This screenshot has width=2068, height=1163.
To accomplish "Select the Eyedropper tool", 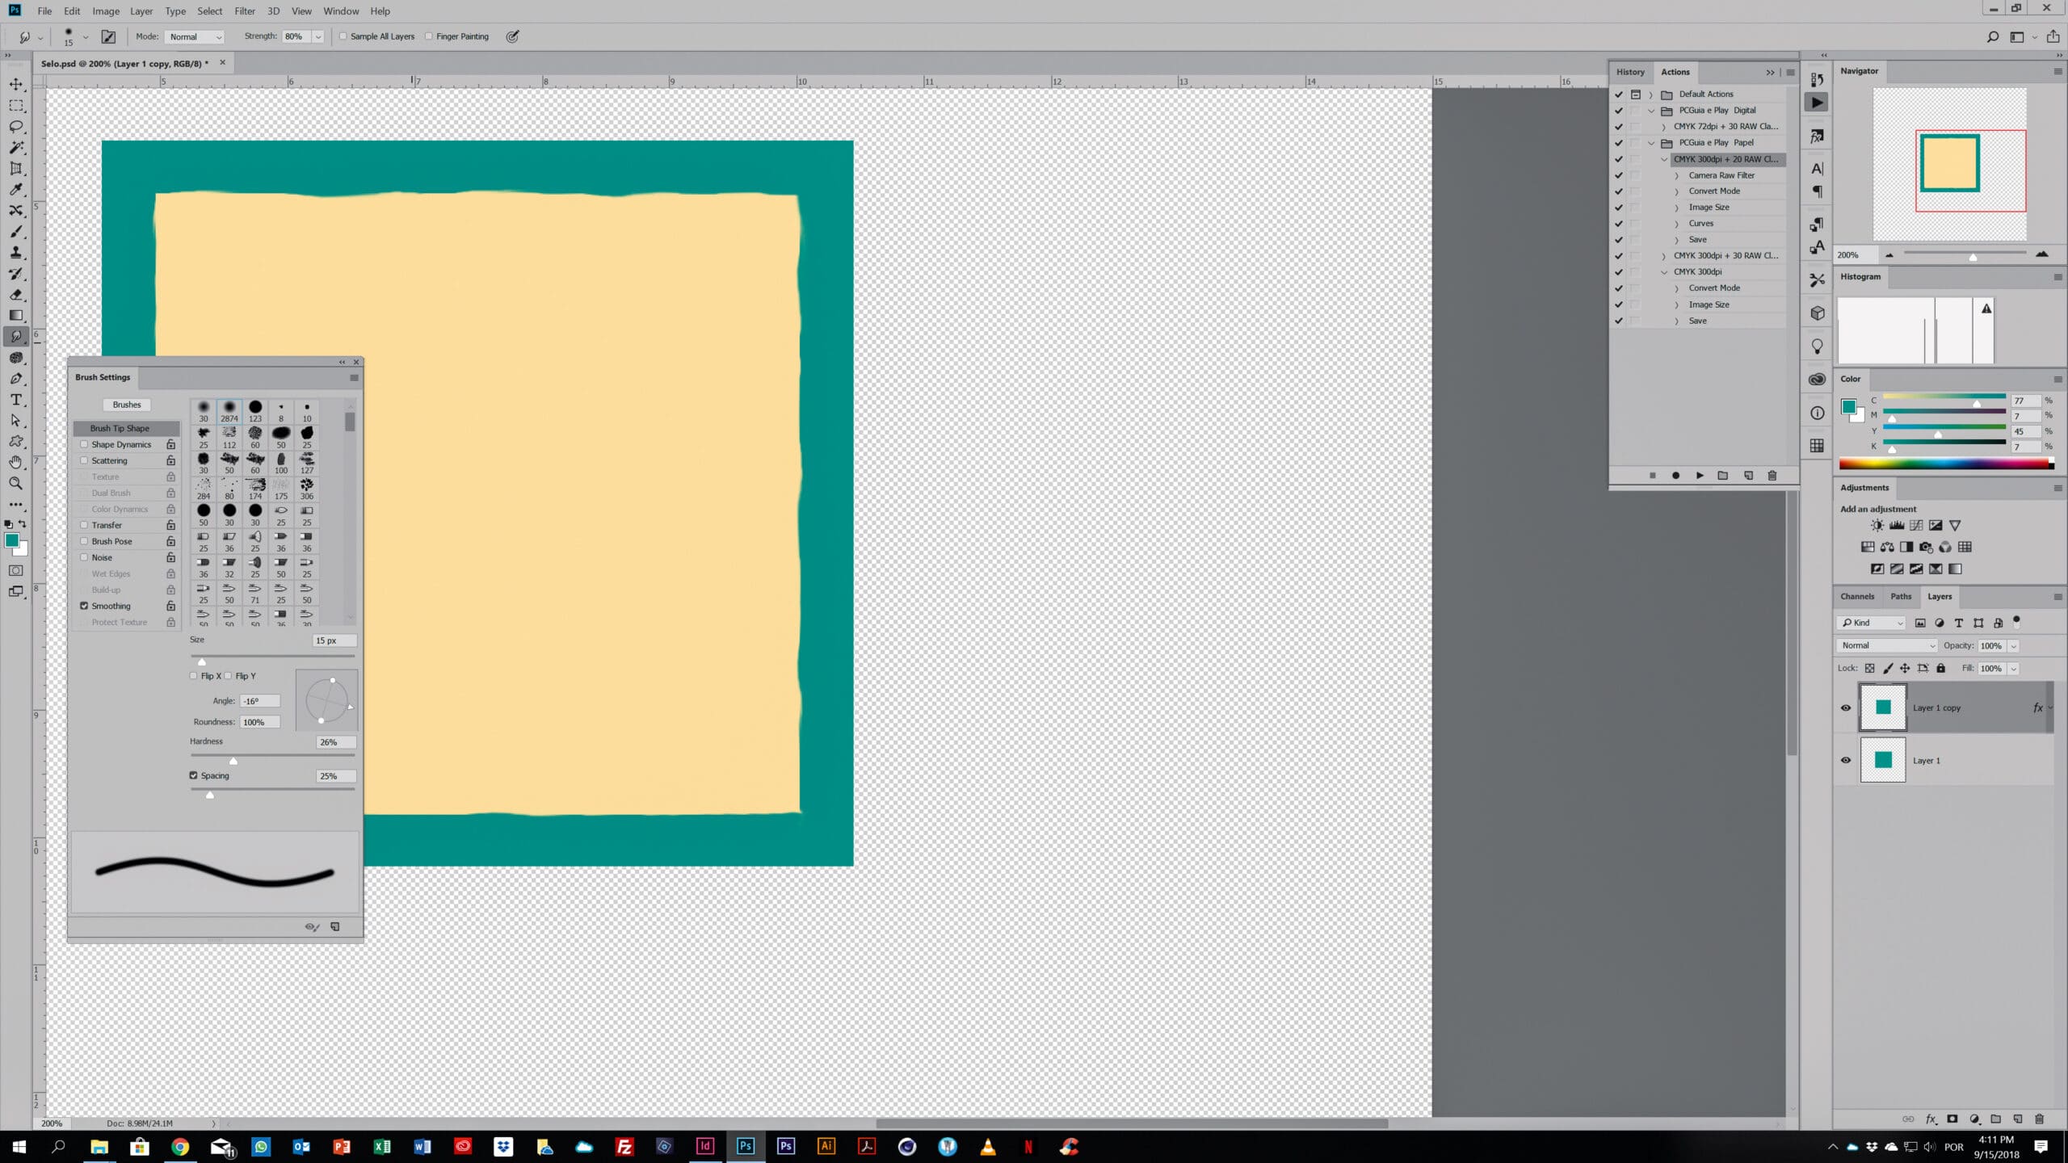I will point(16,190).
